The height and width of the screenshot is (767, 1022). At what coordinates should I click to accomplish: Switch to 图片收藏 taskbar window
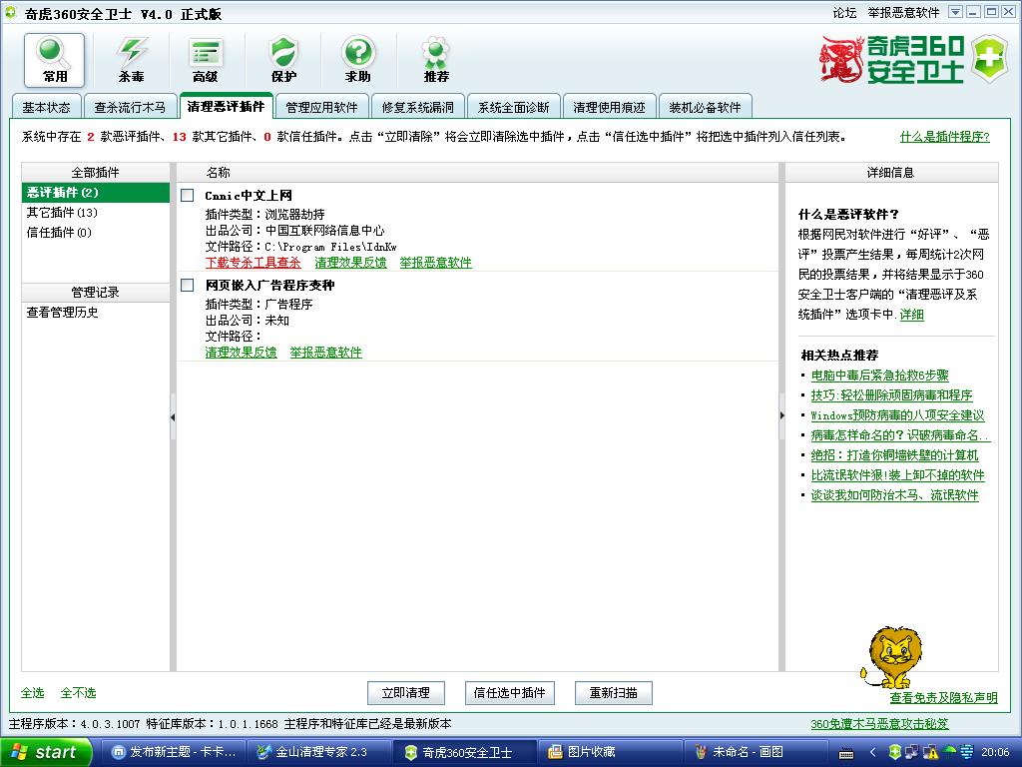(x=610, y=752)
